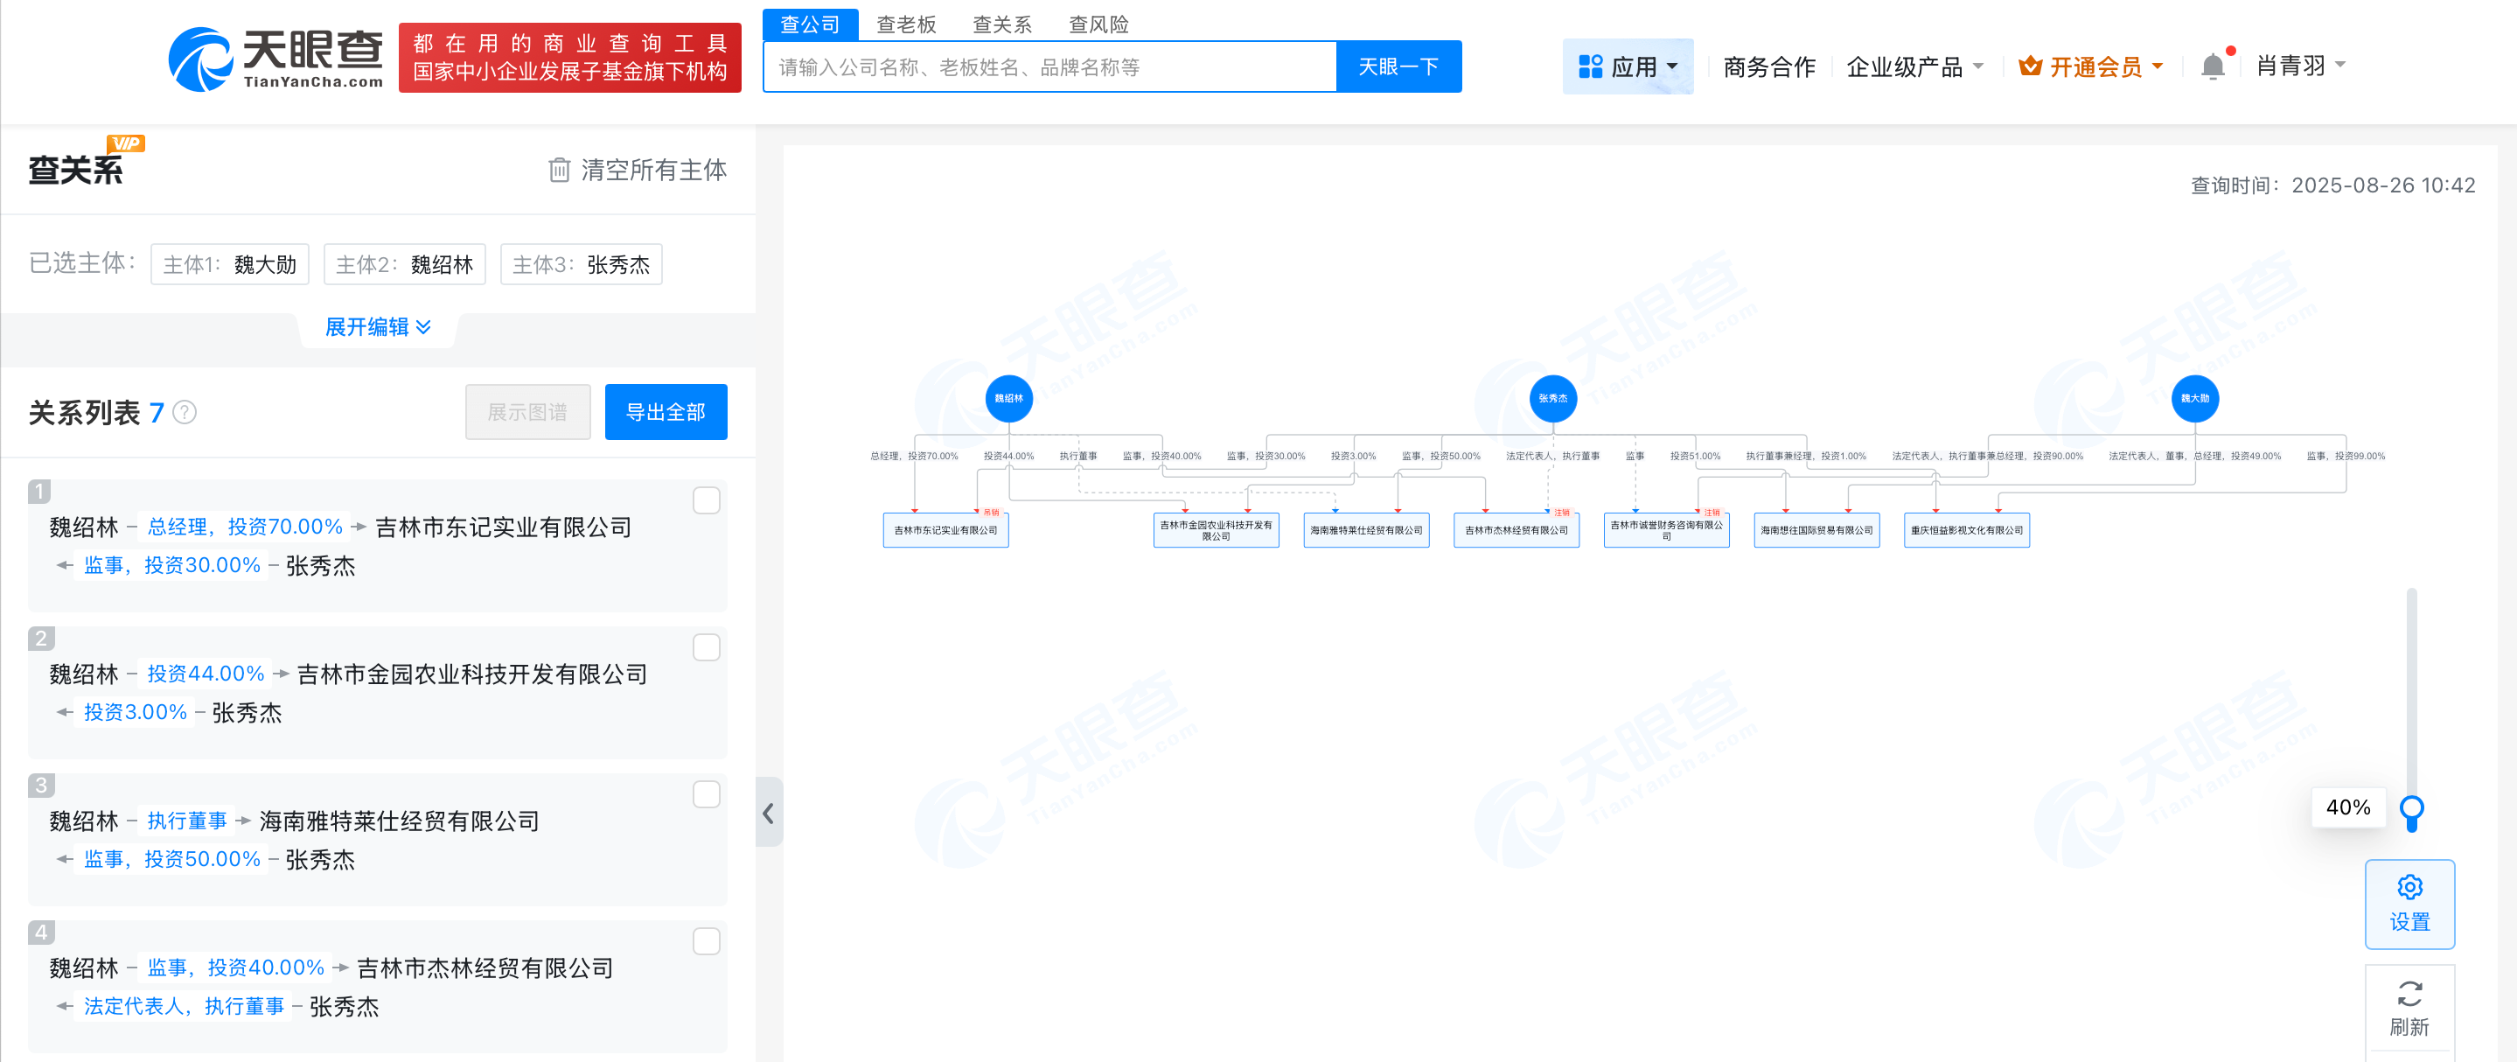Click the 清空所有主体 trash icon
The height and width of the screenshot is (1062, 2517).
coord(558,170)
